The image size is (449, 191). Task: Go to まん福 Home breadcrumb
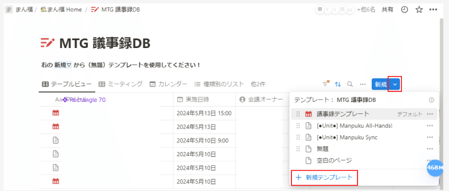tap(61, 9)
